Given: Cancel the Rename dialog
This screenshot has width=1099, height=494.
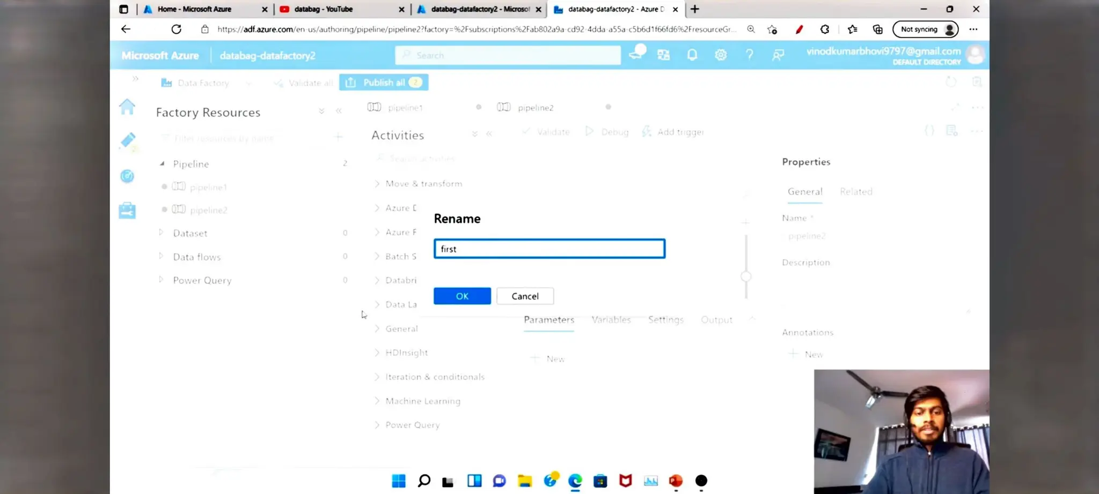Looking at the screenshot, I should point(525,296).
